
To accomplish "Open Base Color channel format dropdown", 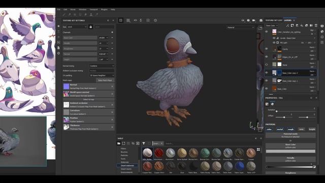I will pyautogui.click(x=103, y=38).
